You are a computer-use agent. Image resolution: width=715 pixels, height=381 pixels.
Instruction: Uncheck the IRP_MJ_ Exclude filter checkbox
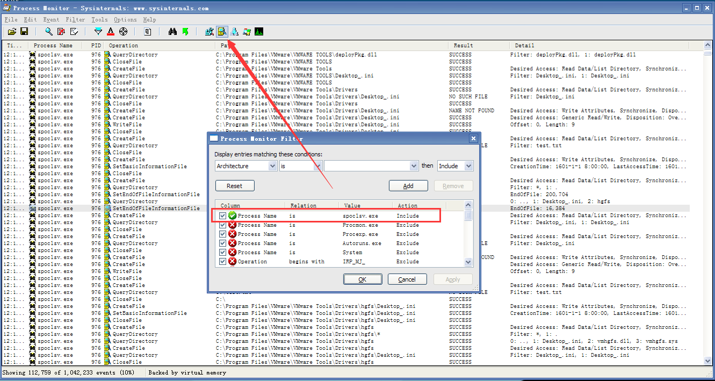point(222,261)
